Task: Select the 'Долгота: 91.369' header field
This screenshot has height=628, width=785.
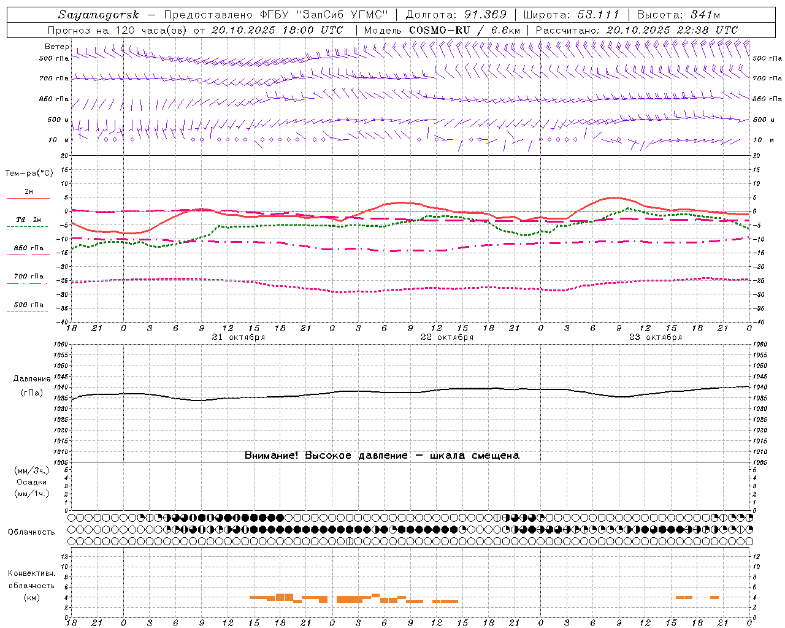Action: click(456, 15)
